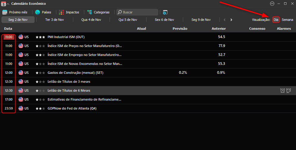Open Índice ISM de Novas Encomendas event
The image size is (296, 150).
click(85, 64)
